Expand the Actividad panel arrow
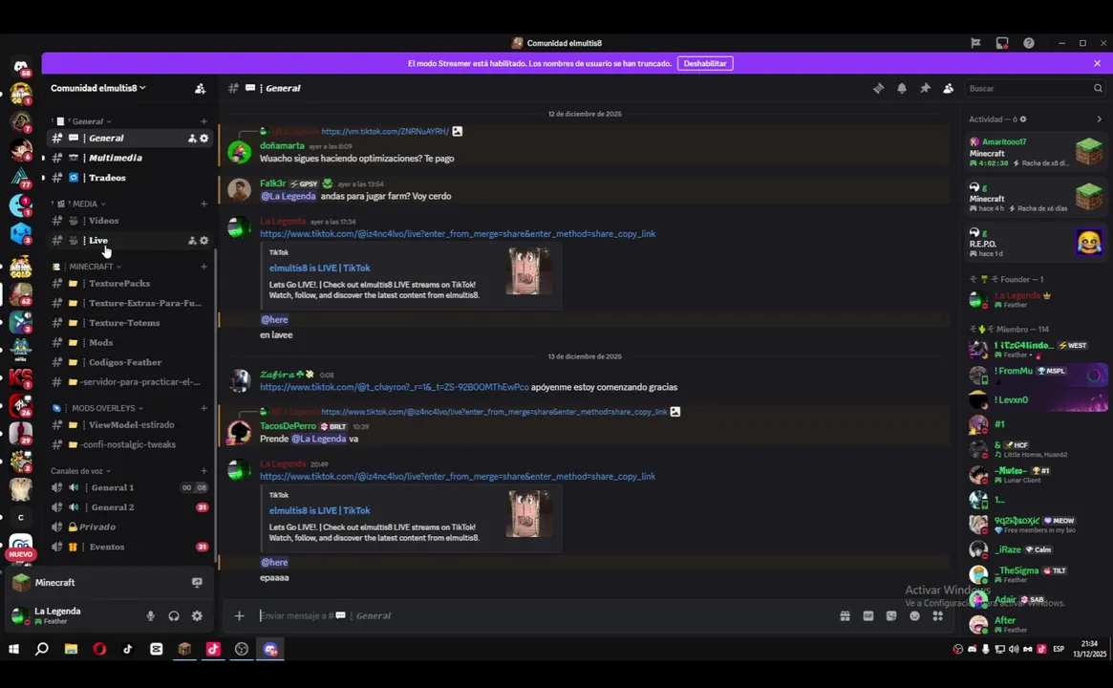 point(1099,119)
